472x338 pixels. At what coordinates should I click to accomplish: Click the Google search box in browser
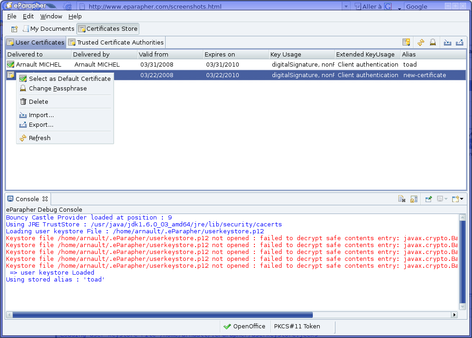coord(425,6)
